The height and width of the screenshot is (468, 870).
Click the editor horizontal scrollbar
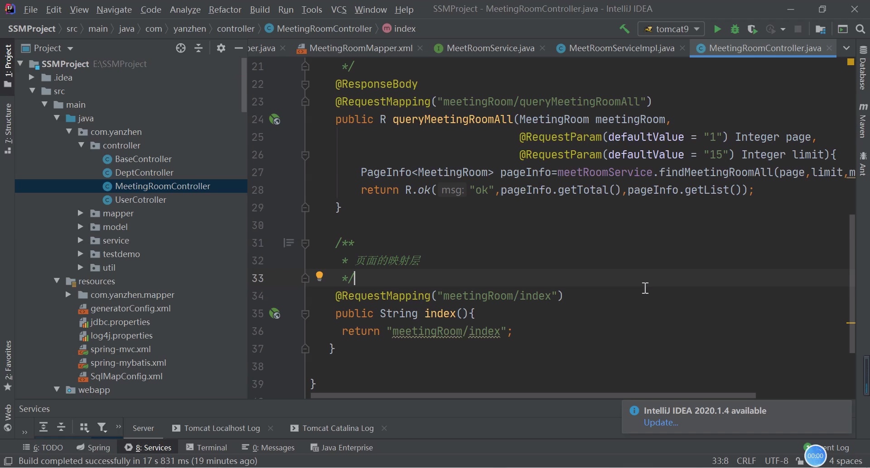pyautogui.click(x=532, y=396)
